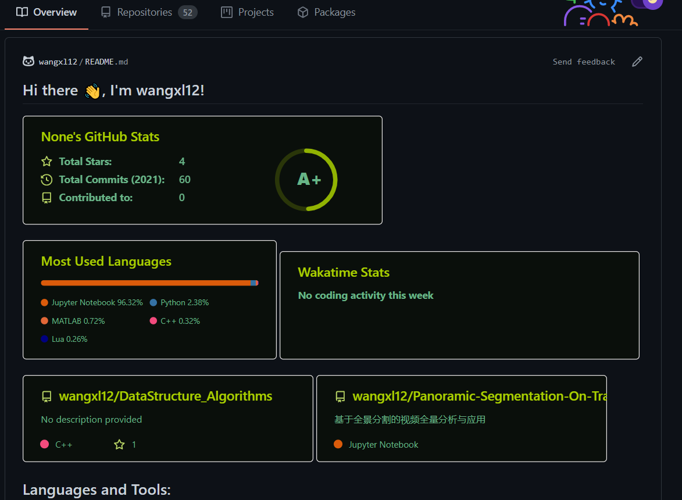This screenshot has width=682, height=500.
Task: Click the A+ rank circle
Action: coord(306,180)
